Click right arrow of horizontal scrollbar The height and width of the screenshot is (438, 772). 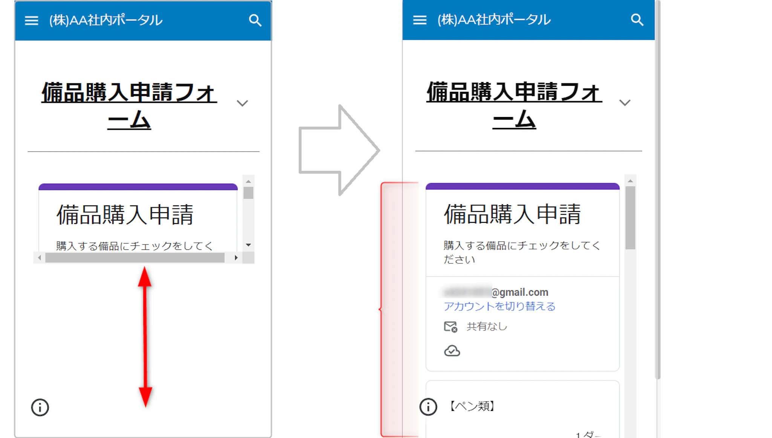[236, 258]
